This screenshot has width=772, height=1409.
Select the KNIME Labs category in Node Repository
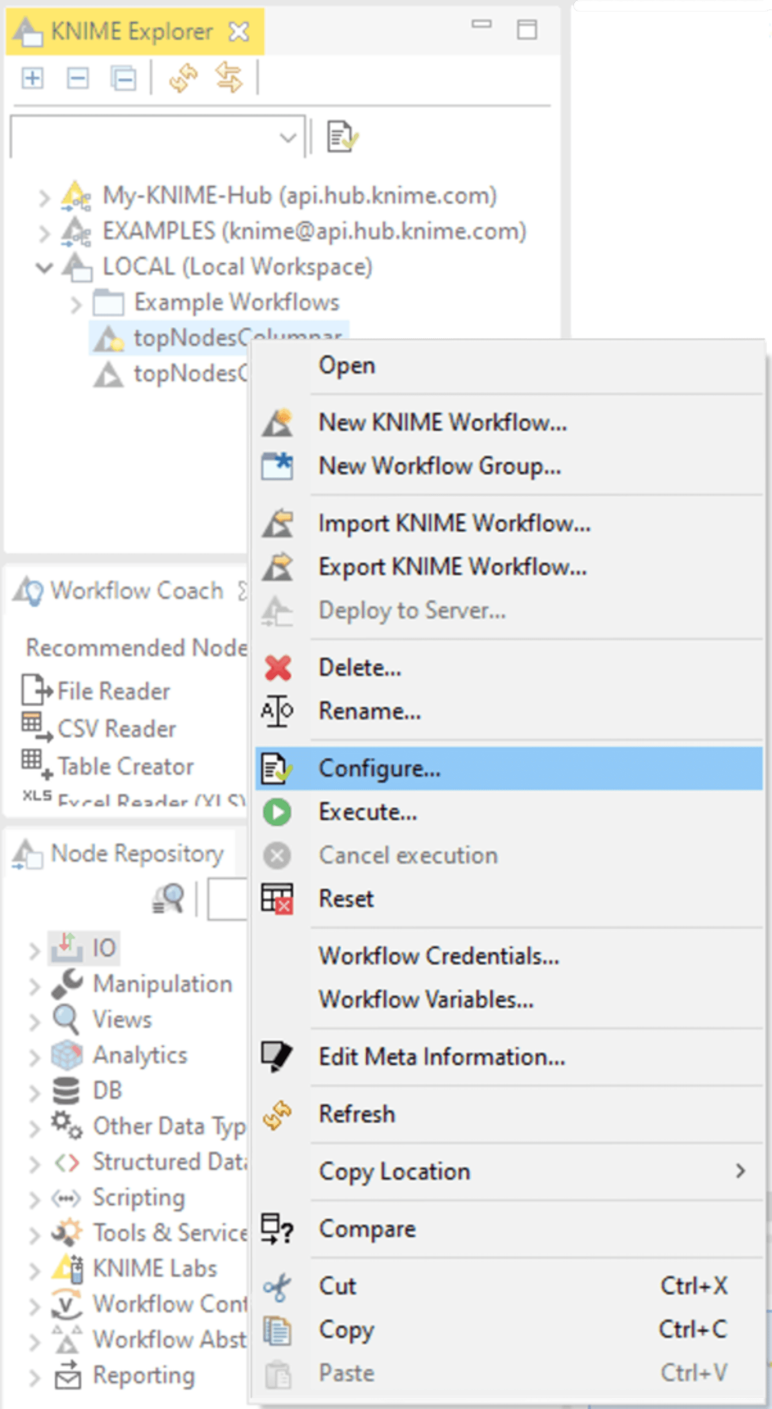tap(155, 1268)
